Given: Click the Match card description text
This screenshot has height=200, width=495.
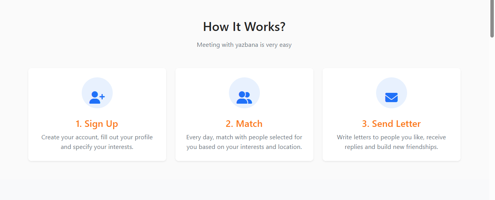Looking at the screenshot, I should [244, 142].
